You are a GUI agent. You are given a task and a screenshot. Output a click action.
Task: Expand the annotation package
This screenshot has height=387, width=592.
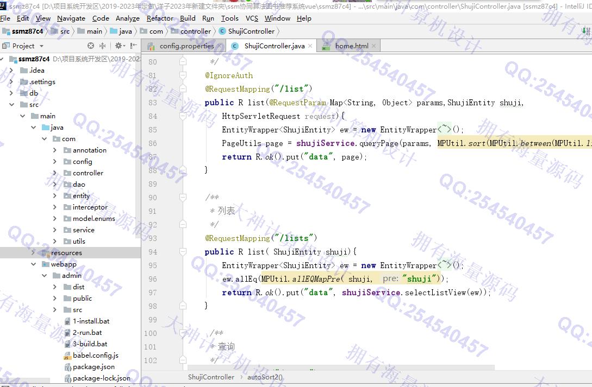point(55,150)
